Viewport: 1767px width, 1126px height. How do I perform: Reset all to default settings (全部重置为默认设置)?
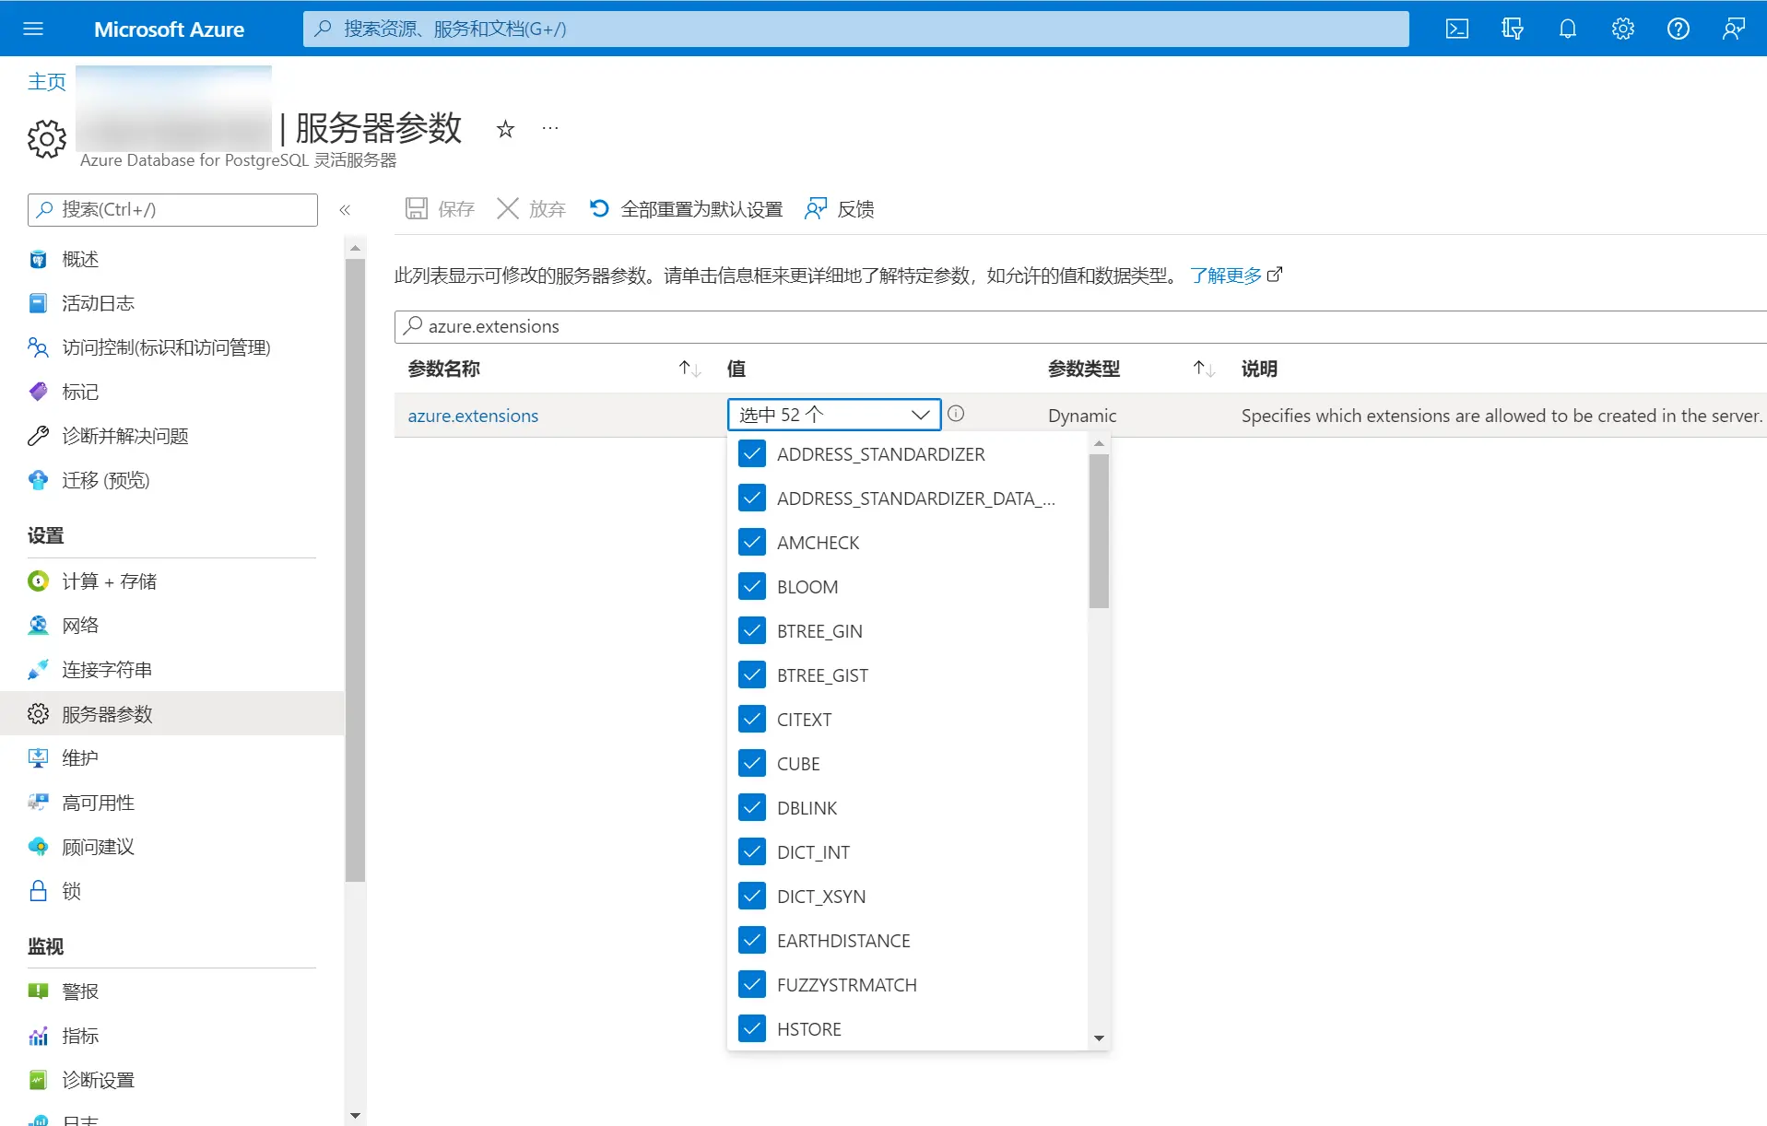pos(686,209)
